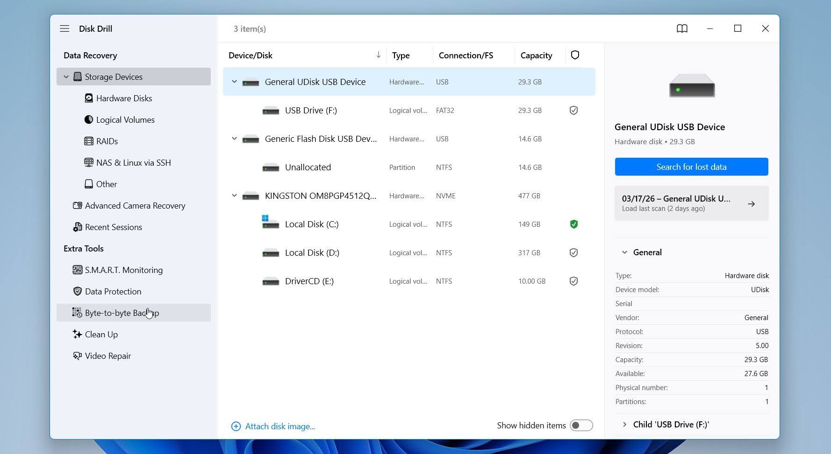Open the hamburger menu icon
The height and width of the screenshot is (454, 831).
coord(64,28)
